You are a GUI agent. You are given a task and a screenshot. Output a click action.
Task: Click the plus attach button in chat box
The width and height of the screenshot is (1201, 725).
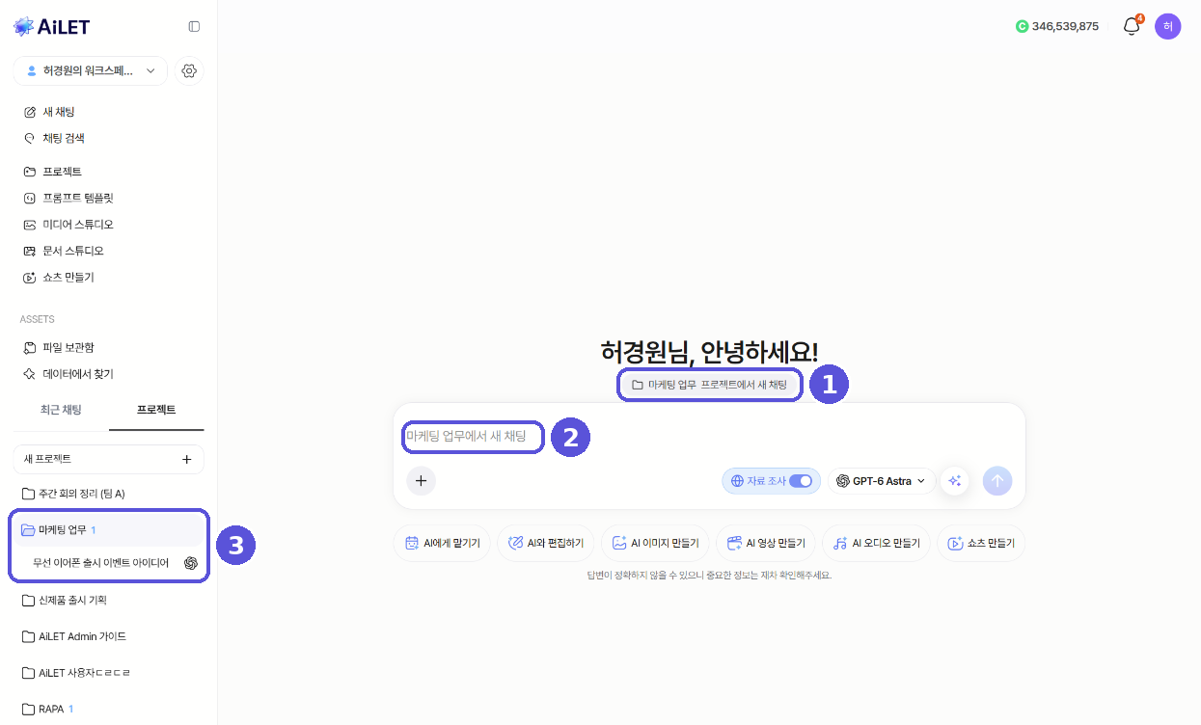tap(421, 480)
